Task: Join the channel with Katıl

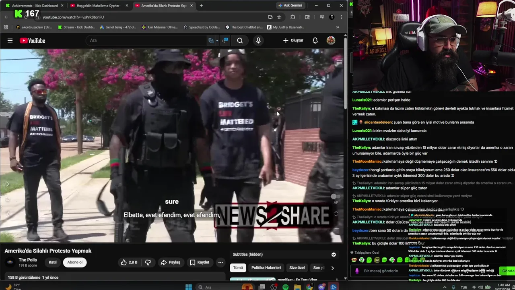Action: click(x=53, y=262)
